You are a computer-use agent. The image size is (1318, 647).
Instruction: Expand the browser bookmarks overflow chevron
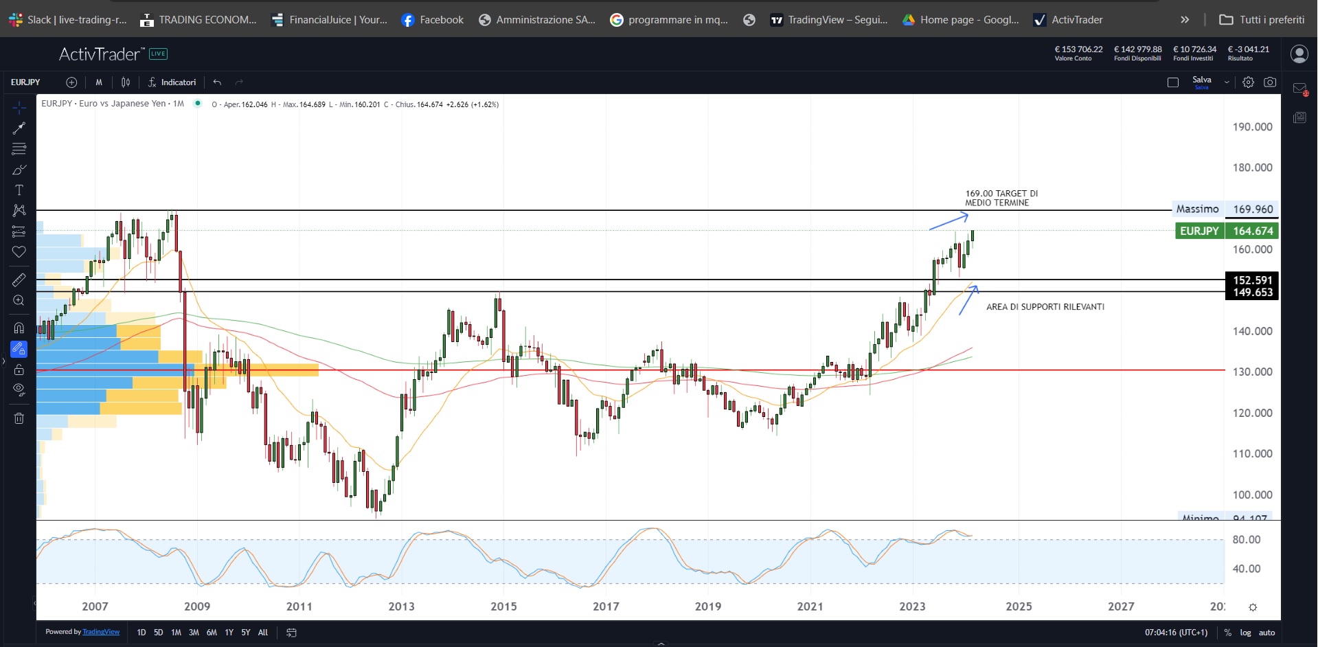click(1185, 20)
